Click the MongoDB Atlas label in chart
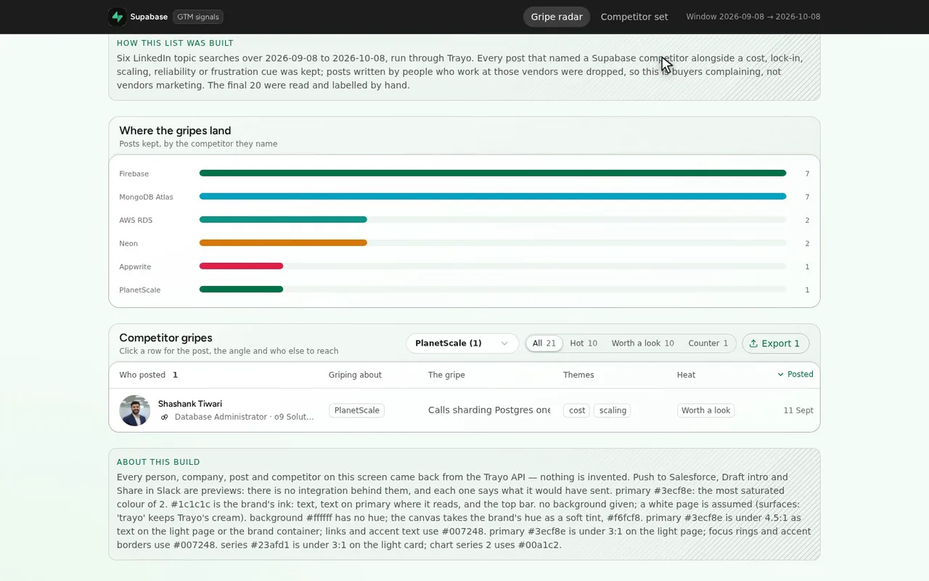Image resolution: width=929 pixels, height=581 pixels. [146, 197]
